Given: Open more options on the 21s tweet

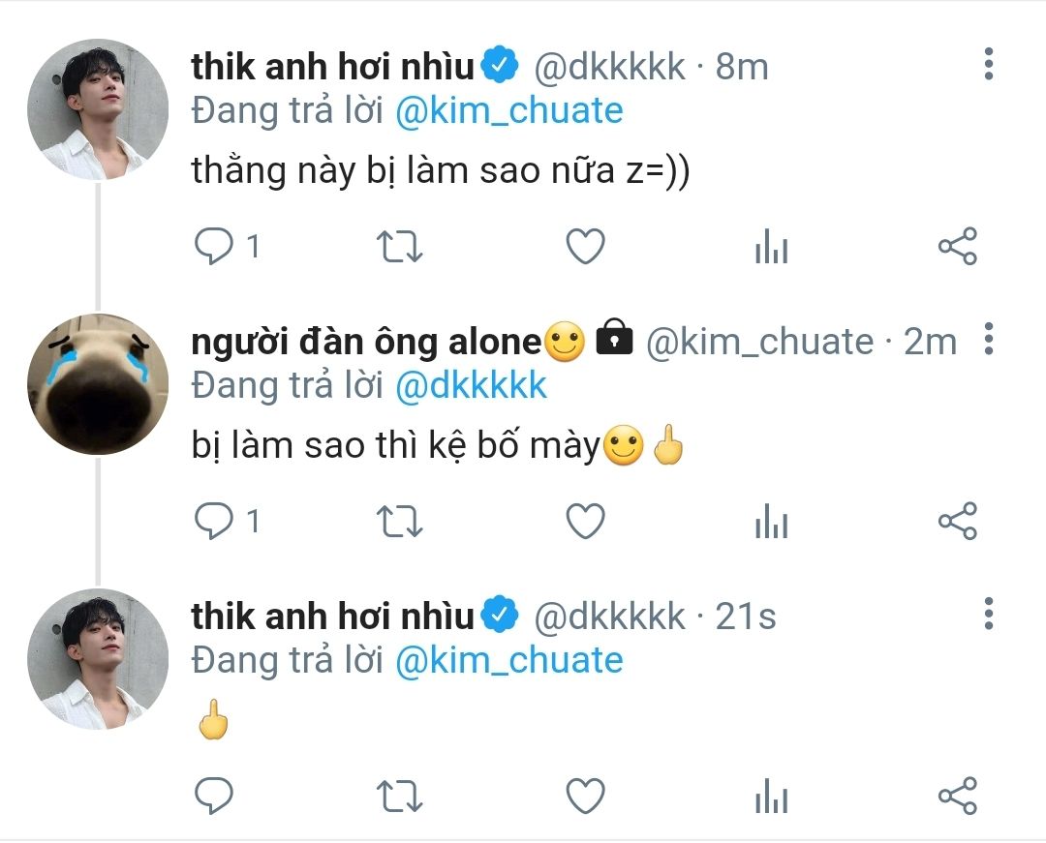Looking at the screenshot, I should point(989,613).
